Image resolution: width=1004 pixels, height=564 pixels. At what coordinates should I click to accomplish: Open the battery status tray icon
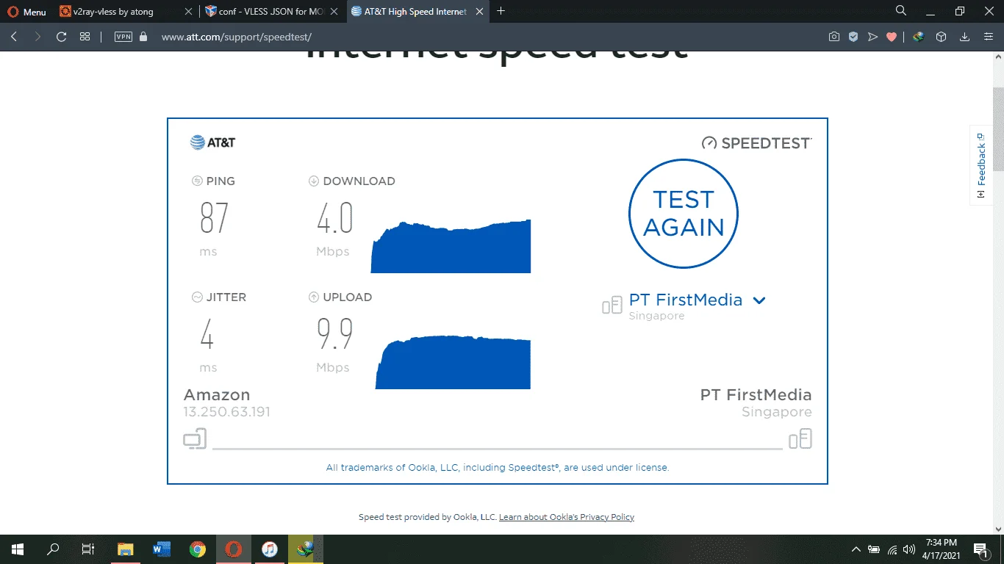click(874, 549)
